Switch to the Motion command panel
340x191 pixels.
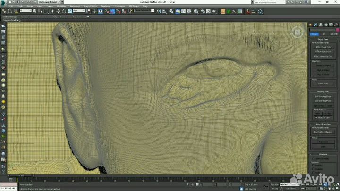tap(326, 25)
